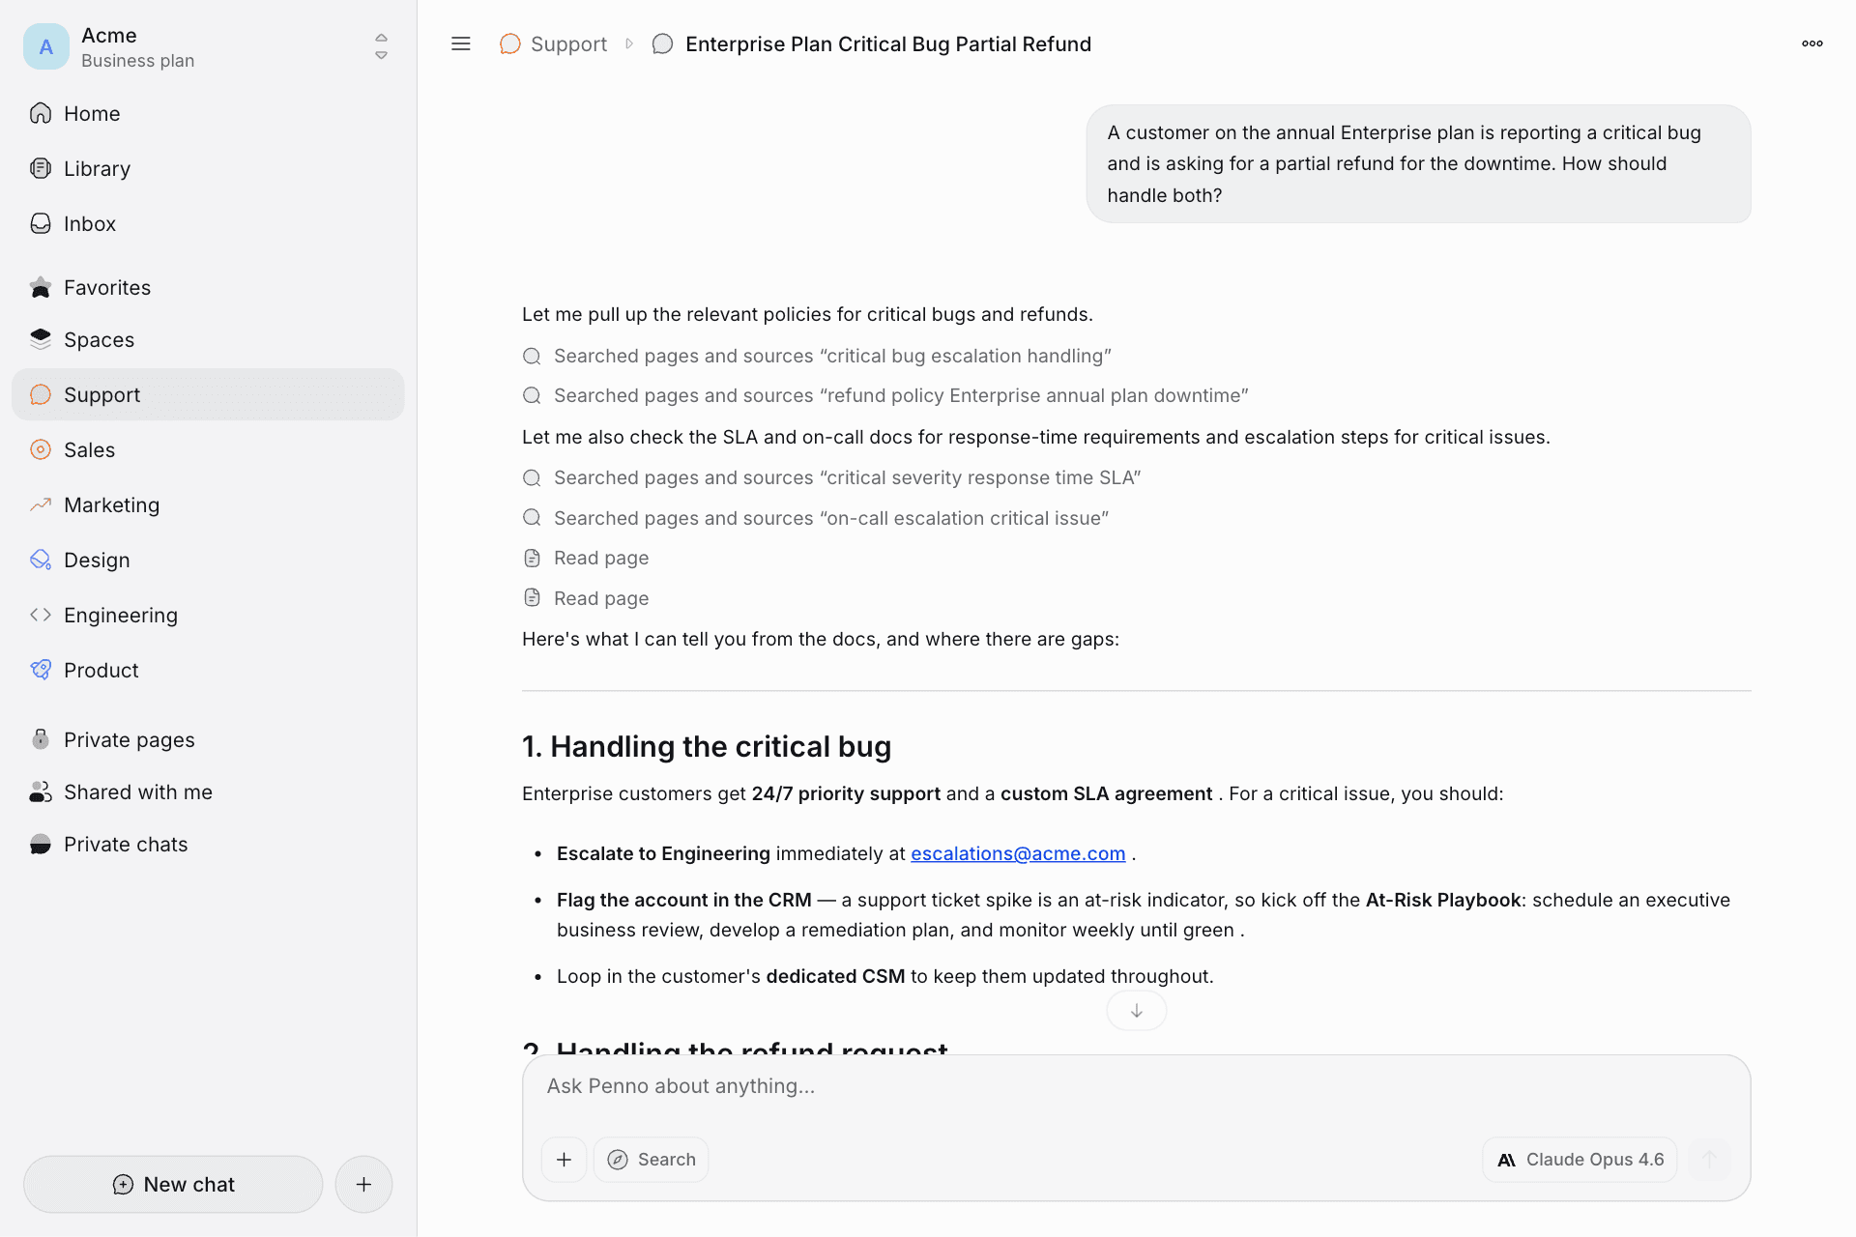Screen dimensions: 1856x1237
Task: Open the Sales space
Action: click(208, 449)
